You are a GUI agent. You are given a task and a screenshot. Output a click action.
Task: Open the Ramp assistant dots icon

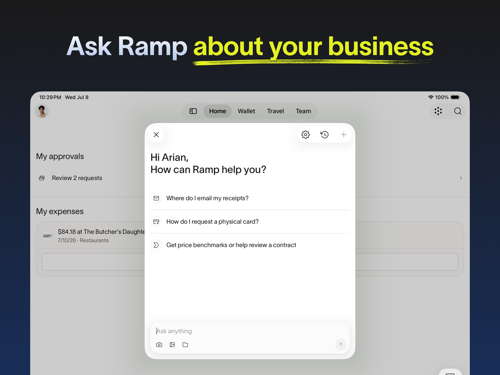coord(438,111)
